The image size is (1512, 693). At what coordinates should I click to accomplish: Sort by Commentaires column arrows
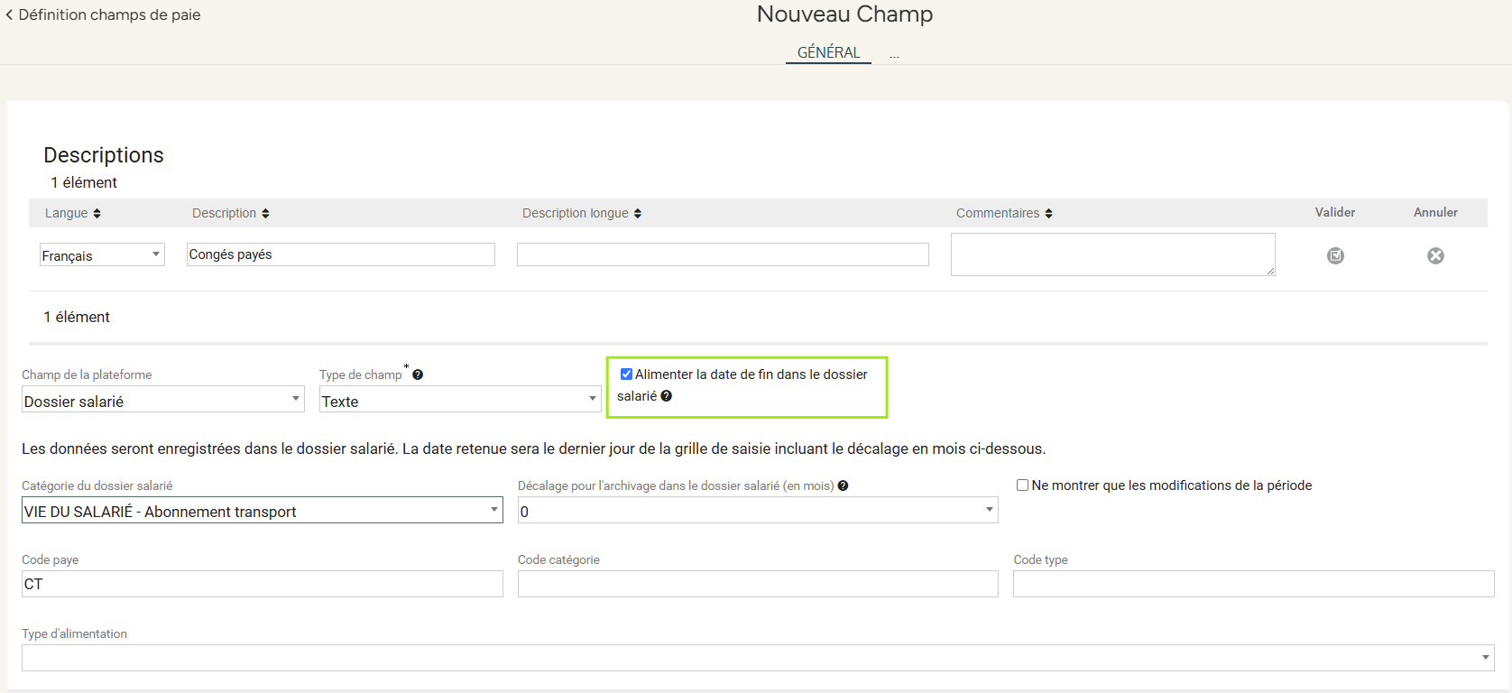(1048, 214)
